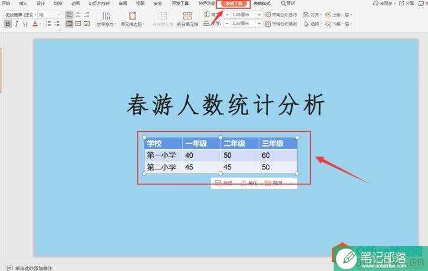Decrease row height with minus button

pos(227,15)
